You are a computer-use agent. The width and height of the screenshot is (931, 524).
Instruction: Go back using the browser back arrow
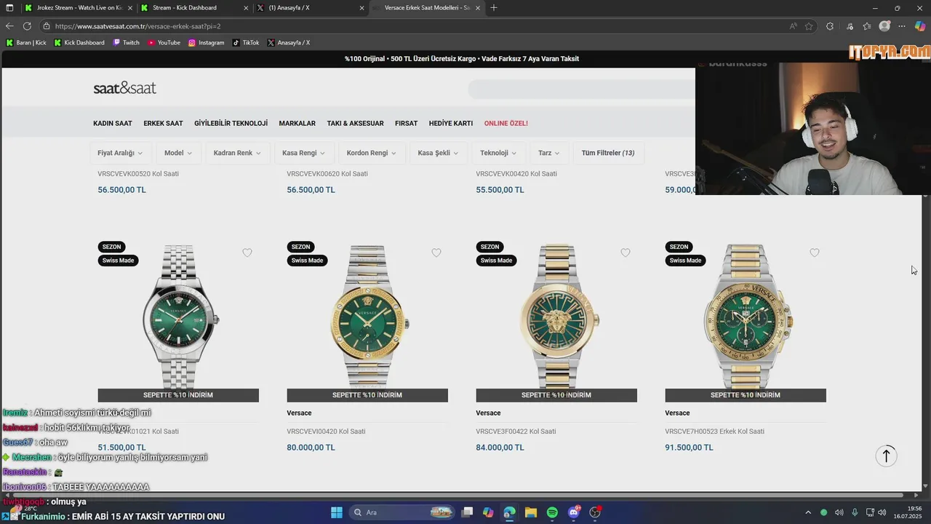(x=9, y=26)
